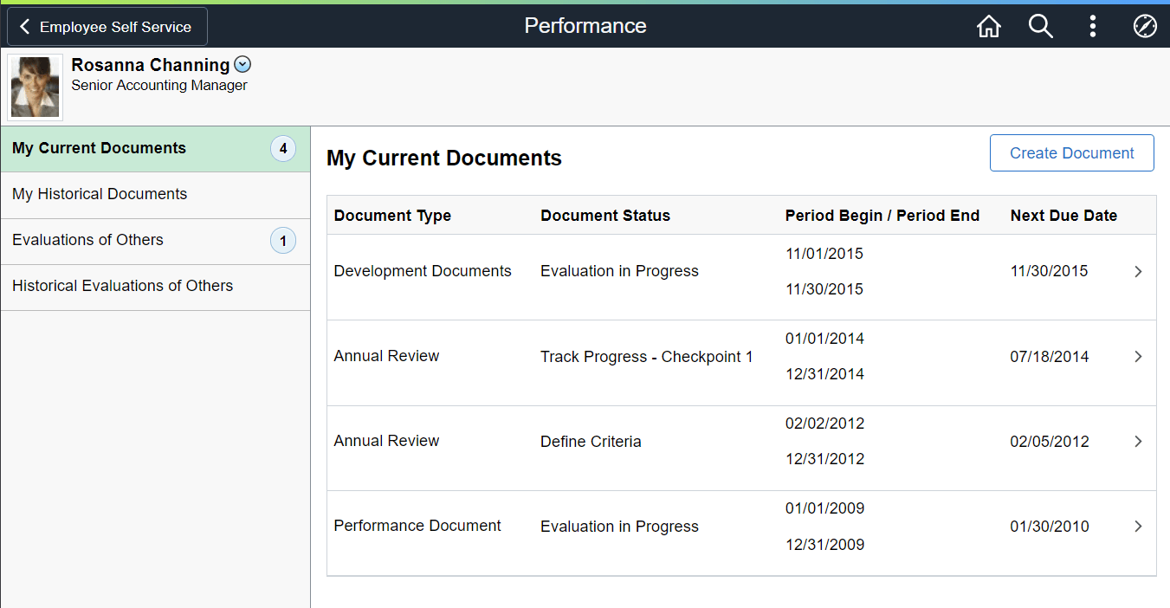Click the Next Due Date column header
Viewport: 1170px width, 608px height.
tap(1063, 216)
